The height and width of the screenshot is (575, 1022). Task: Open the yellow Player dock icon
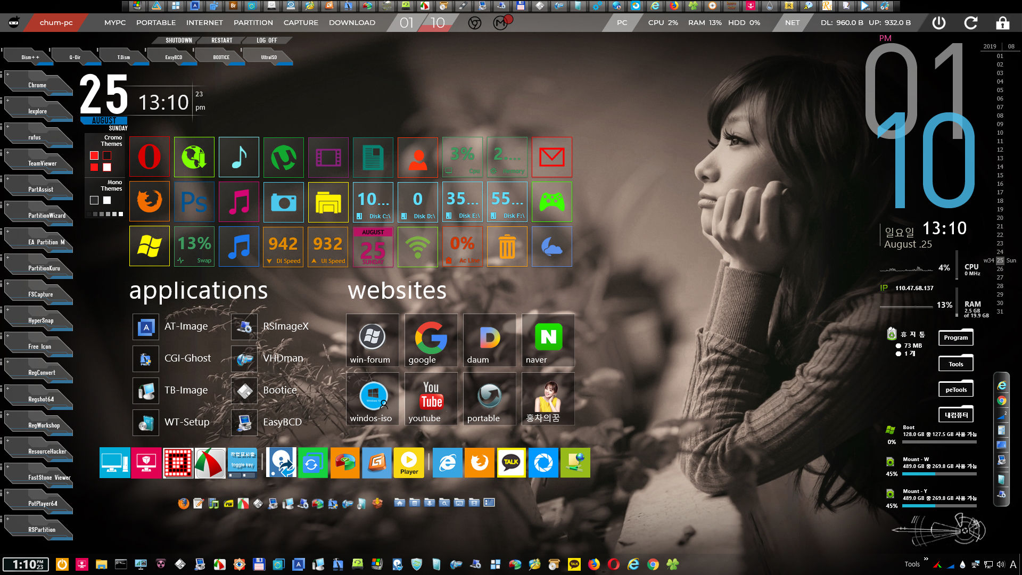409,463
